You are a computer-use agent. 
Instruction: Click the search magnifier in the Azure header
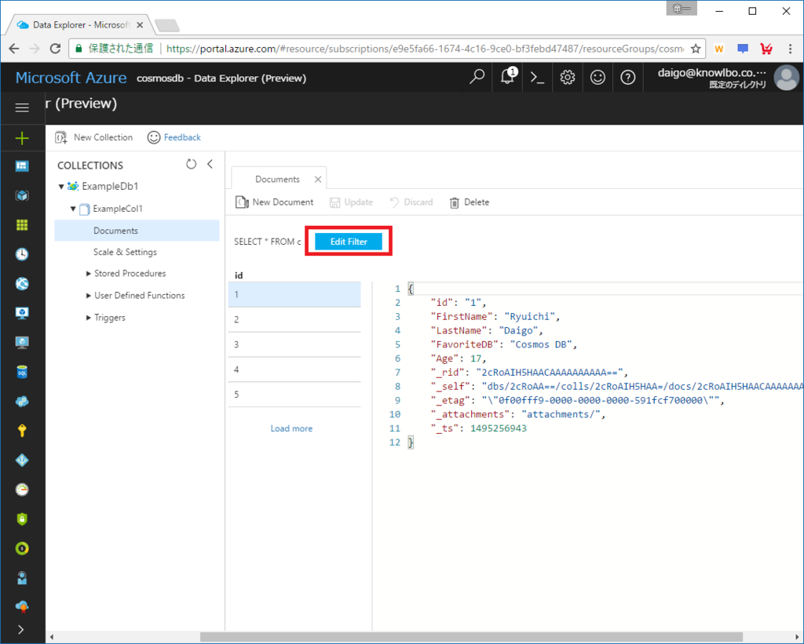tap(477, 77)
